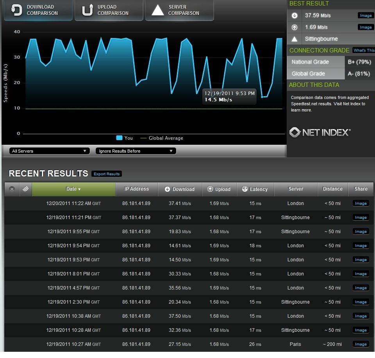
Task: Click the Download Comparison arrow icon
Action: (x=17, y=10)
